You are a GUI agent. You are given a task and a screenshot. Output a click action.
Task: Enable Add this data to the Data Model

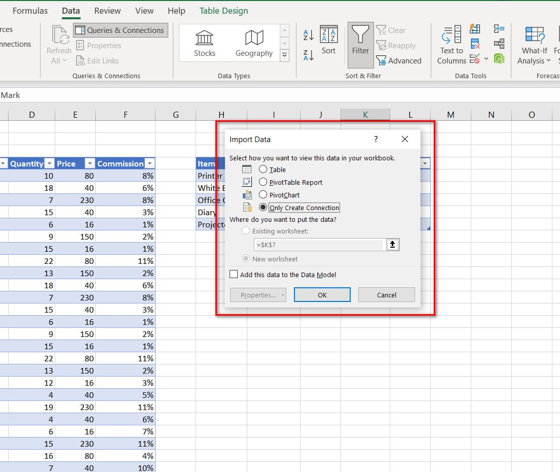(x=234, y=274)
